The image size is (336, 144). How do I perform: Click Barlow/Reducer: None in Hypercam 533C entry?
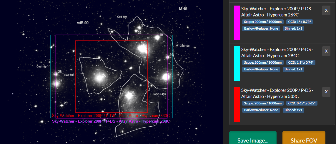(x=261, y=110)
